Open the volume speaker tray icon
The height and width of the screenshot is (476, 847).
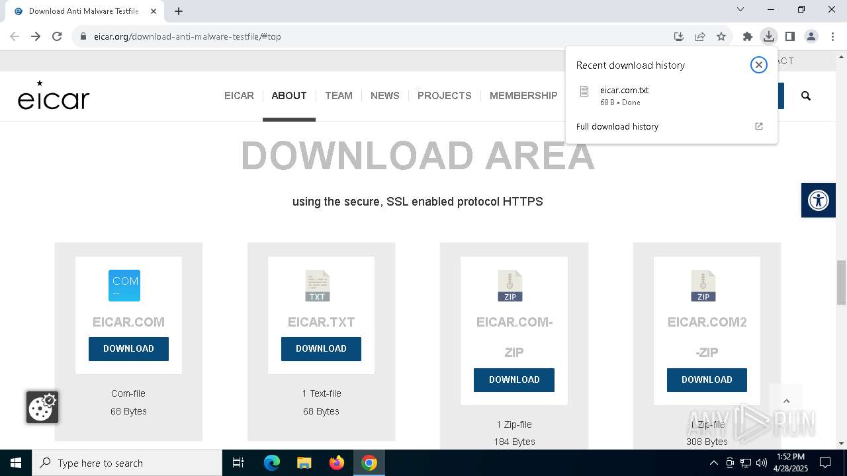pos(762,463)
